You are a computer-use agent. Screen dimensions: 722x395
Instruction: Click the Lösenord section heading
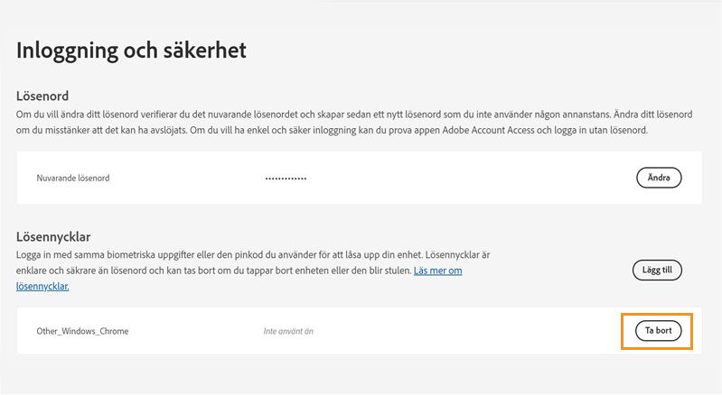42,96
